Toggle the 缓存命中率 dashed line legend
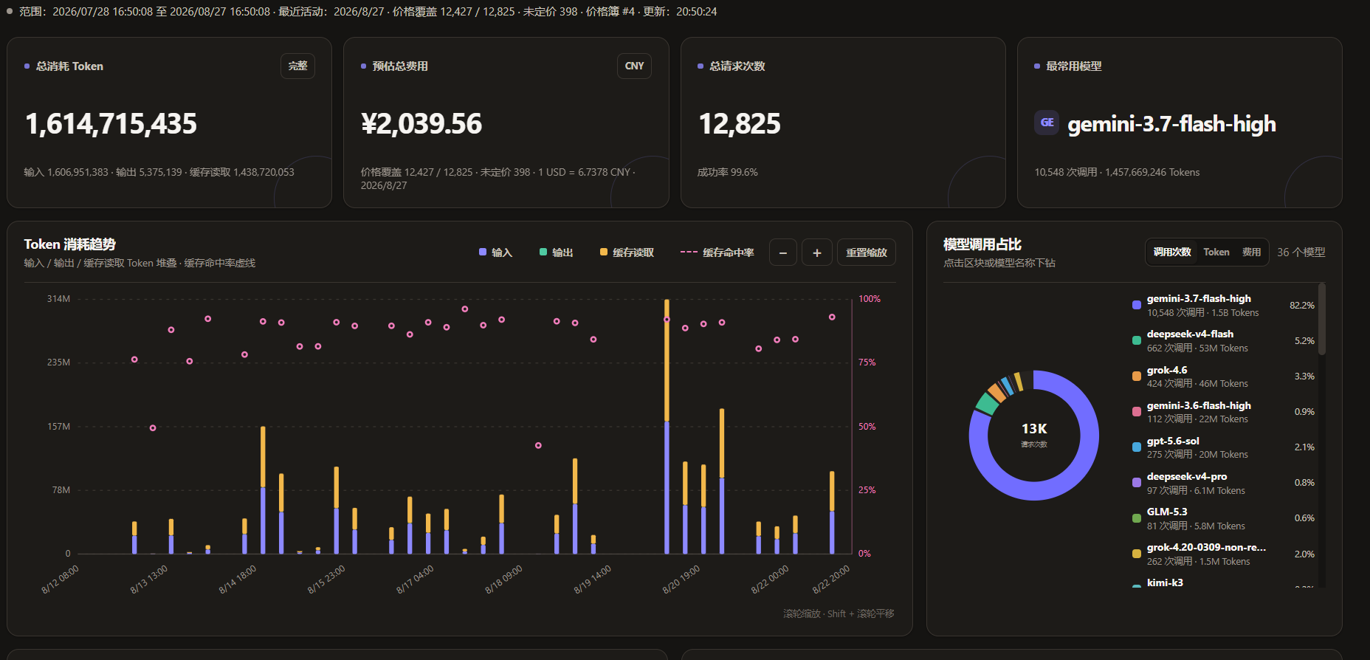Viewport: 1370px width, 660px height. pos(717,252)
